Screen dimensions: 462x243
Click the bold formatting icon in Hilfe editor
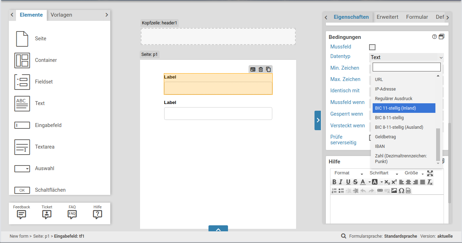point(334,182)
